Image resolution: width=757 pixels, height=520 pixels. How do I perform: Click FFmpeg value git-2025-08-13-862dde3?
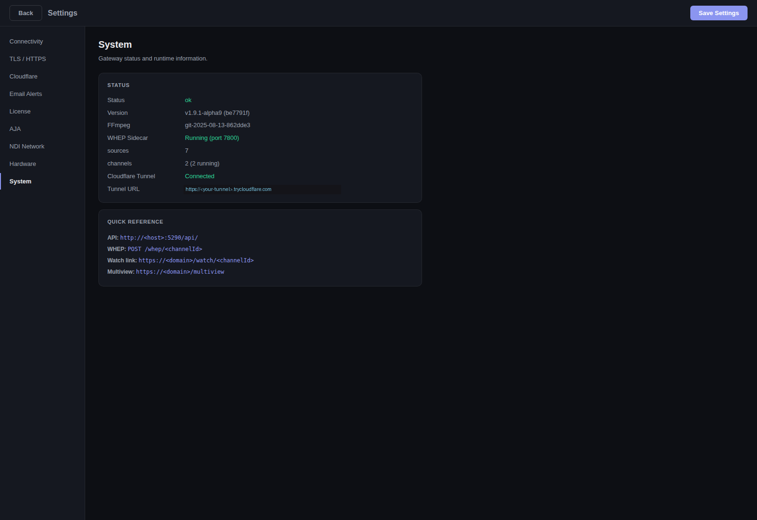click(218, 125)
